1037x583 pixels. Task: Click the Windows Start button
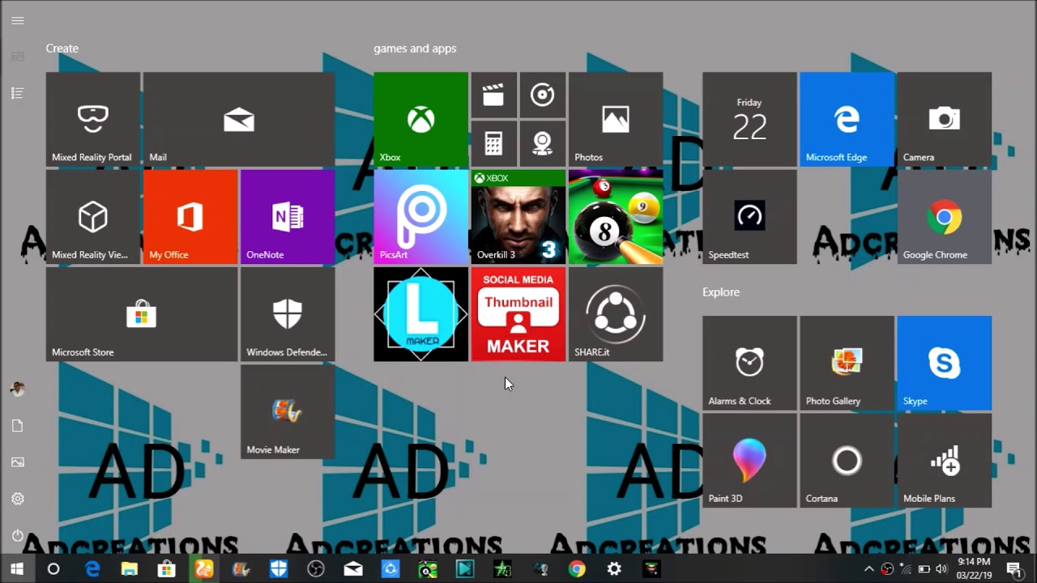point(17,569)
